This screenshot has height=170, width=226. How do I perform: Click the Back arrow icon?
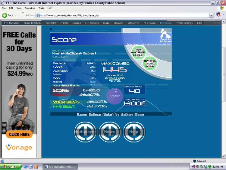click(x=5, y=15)
